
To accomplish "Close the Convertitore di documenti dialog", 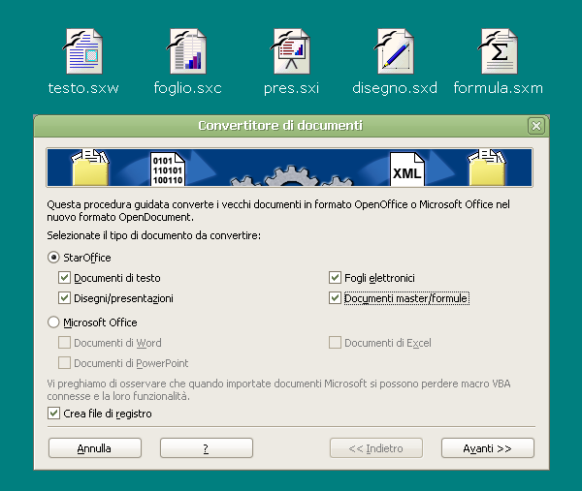I will (x=536, y=126).
